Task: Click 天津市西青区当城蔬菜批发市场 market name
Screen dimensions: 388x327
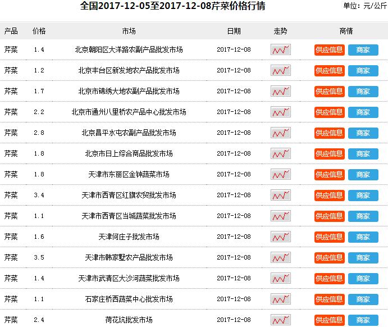Action: point(129,216)
